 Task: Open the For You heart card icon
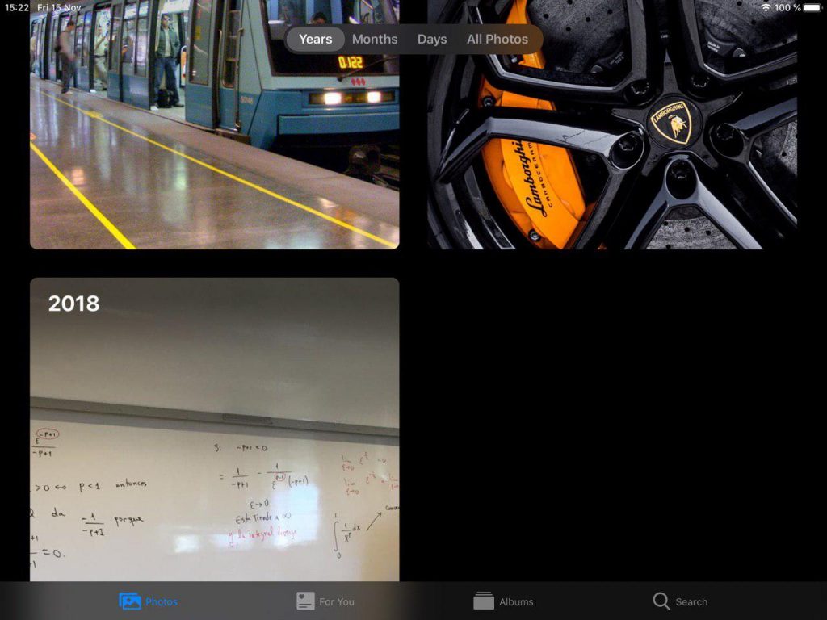tap(305, 601)
